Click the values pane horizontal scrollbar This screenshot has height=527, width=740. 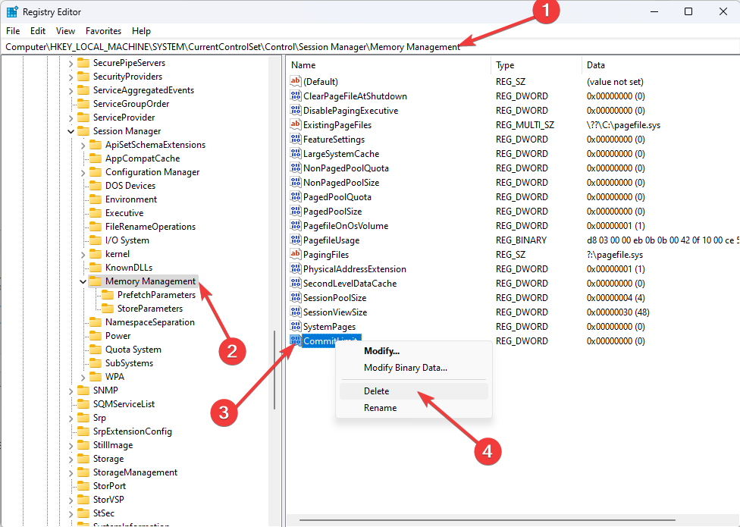tap(488, 520)
